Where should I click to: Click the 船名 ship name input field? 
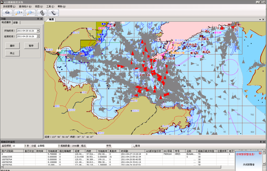(x=96, y=146)
